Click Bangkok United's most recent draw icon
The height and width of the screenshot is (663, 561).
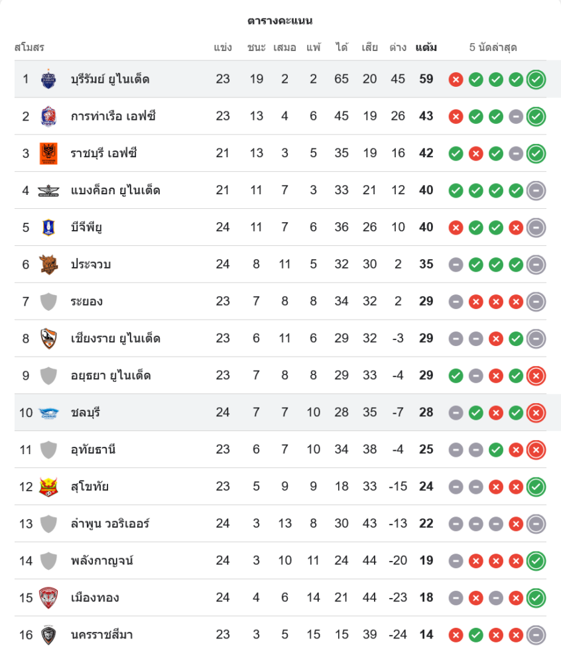[536, 191]
